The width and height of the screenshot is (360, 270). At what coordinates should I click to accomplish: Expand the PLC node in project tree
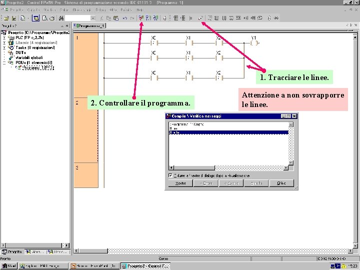click(x=4, y=37)
